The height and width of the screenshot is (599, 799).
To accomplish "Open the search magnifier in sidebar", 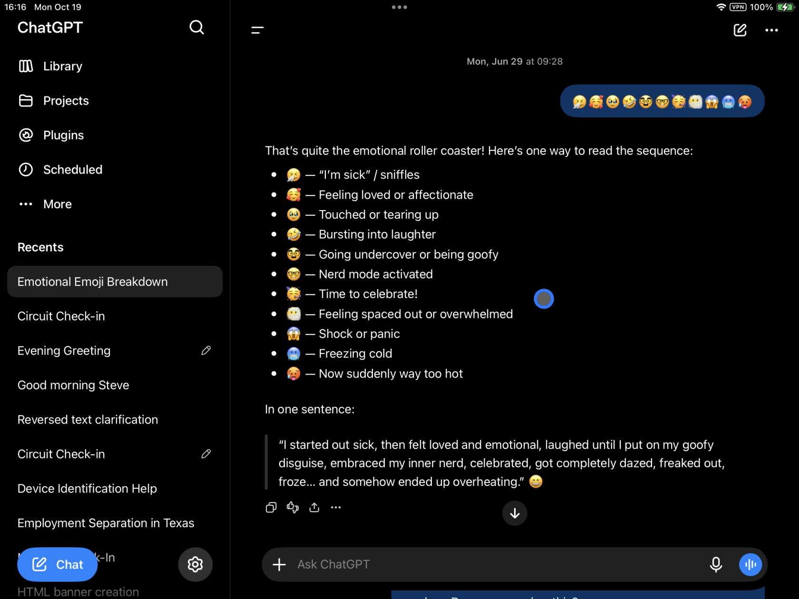I will click(x=196, y=28).
